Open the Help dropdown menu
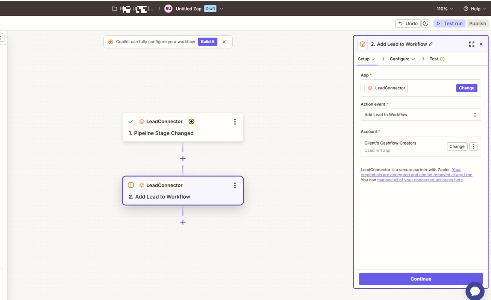 [x=474, y=9]
